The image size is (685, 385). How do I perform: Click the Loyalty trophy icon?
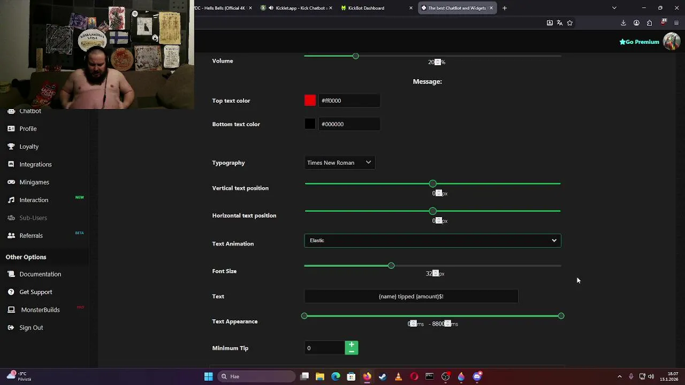(11, 147)
